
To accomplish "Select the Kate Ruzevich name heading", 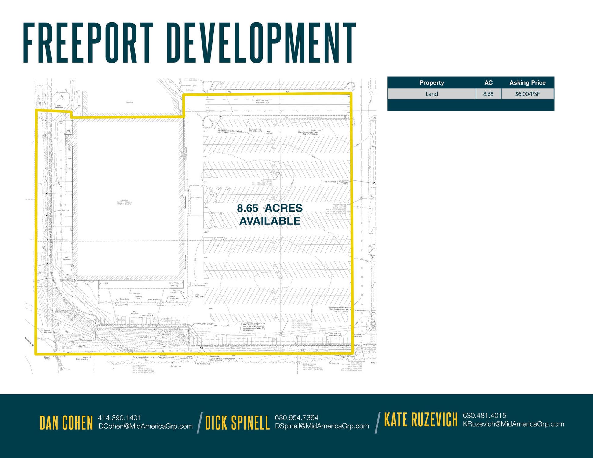I will [421, 420].
